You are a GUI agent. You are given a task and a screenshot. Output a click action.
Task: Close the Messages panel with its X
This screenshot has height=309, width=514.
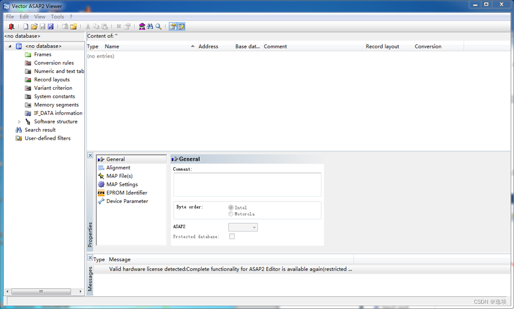pos(90,258)
